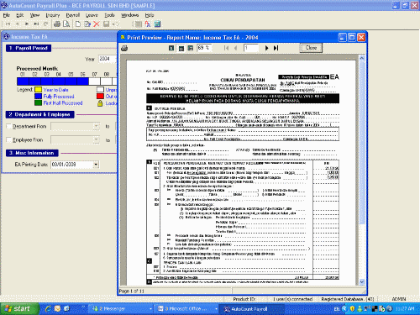420x315 pixels.
Task: Click the save disk icon in main toolbar
Action: pos(106,24)
